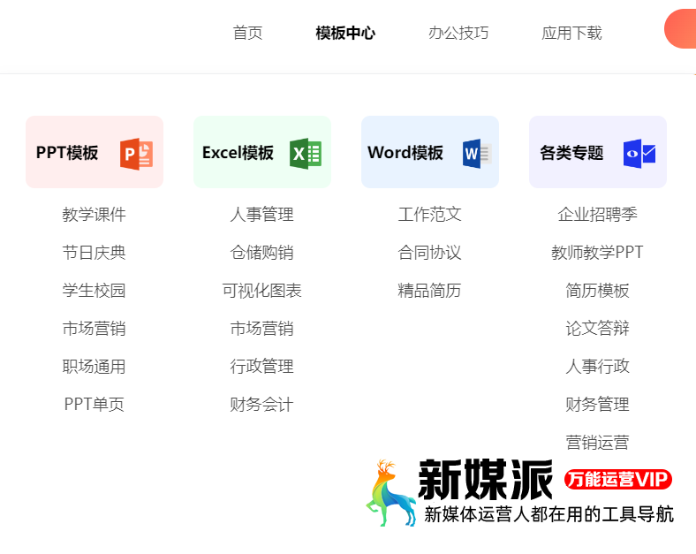Click the orange button at top right
The image size is (696, 554).
(x=680, y=29)
